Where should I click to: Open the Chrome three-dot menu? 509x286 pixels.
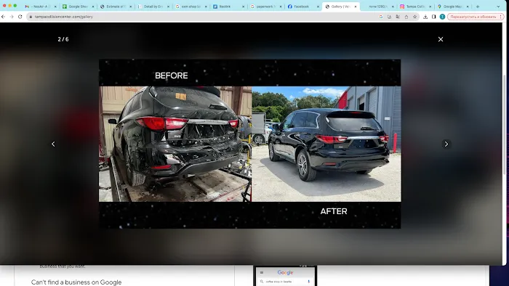click(x=501, y=17)
